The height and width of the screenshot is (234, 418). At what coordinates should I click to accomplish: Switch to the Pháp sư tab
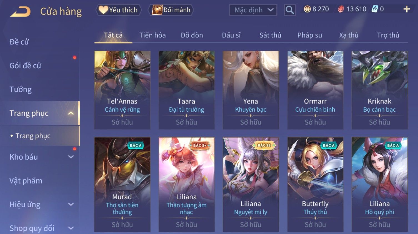tap(310, 35)
